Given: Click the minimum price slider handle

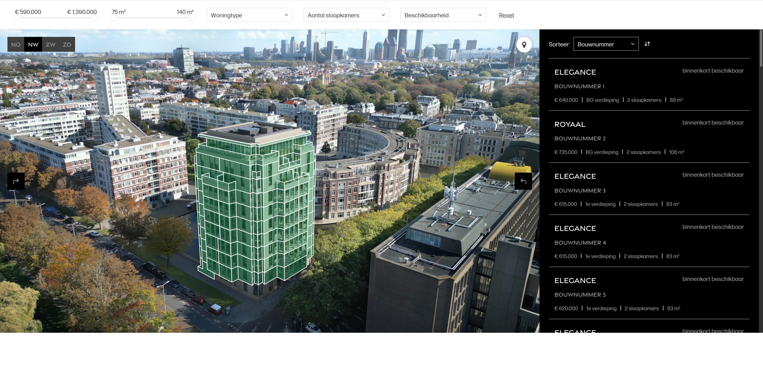Looking at the screenshot, I should [x=16, y=18].
